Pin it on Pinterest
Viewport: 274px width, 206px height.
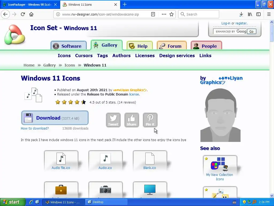click(150, 120)
